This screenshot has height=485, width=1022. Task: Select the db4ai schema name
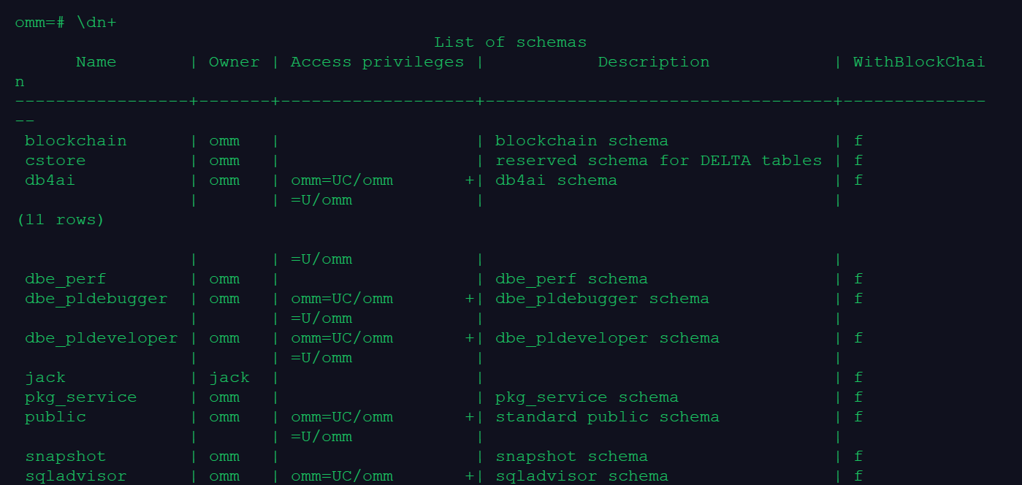pos(50,180)
